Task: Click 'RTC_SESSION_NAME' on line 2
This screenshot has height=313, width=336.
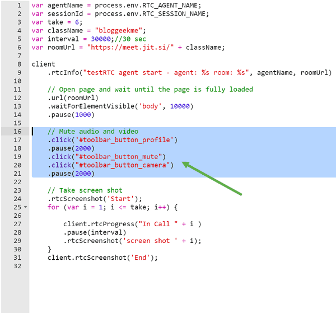Action: (x=174, y=13)
